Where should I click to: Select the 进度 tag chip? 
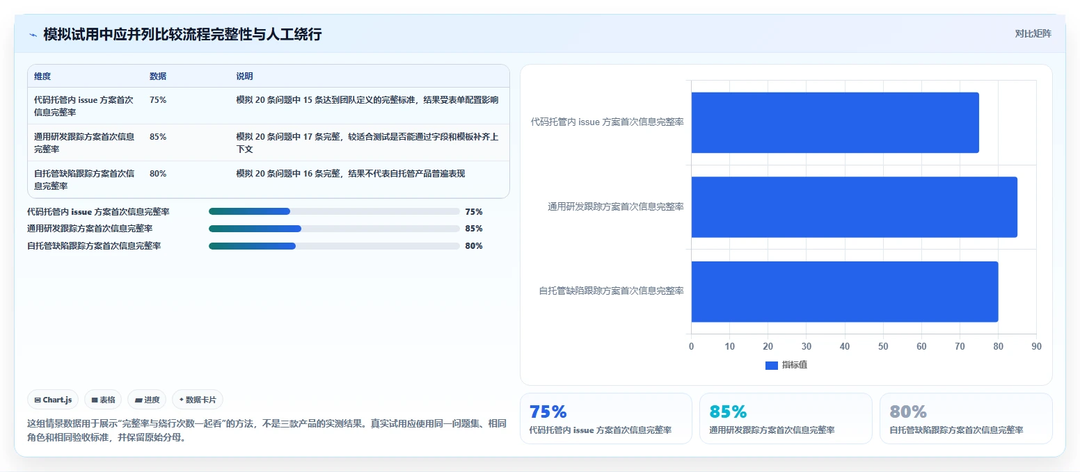tap(147, 400)
